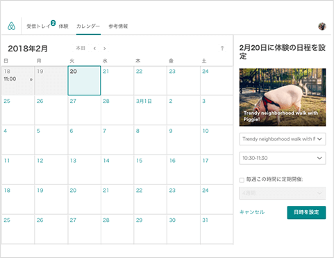Select the 3月1日 calendar cell
This screenshot has width=334, height=258.
point(150,111)
